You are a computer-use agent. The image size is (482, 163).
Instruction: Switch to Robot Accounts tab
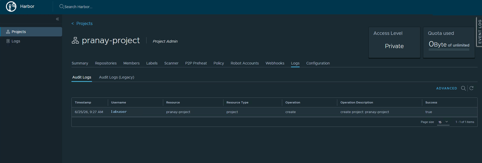point(245,63)
